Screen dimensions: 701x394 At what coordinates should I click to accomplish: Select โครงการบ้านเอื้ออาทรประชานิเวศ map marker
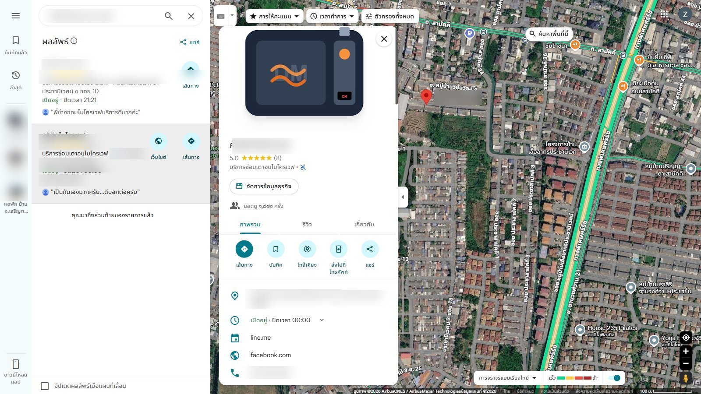(x=584, y=147)
